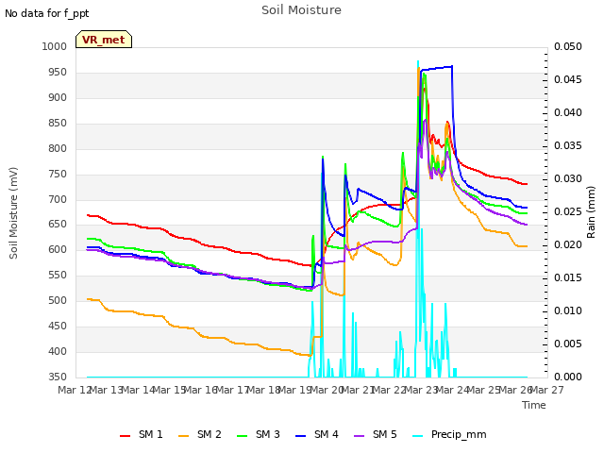Click the Rain (mm) axis label

(x=591, y=212)
